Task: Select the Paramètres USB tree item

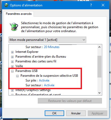Action: click(x=26, y=71)
